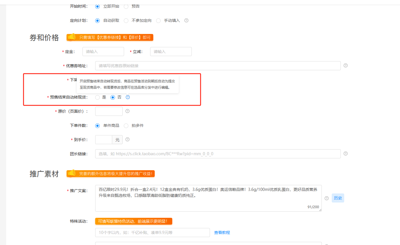Select 不参加定向 radio option
The height and width of the screenshot is (245, 400).
(126, 21)
